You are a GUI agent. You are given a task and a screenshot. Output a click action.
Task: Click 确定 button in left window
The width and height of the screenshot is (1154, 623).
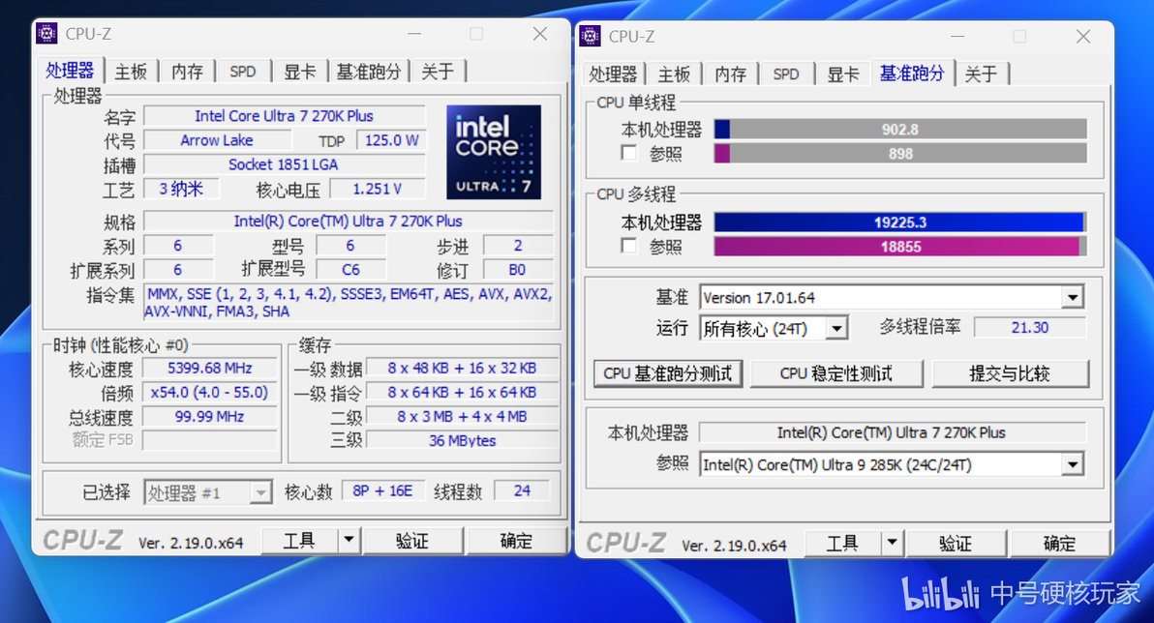[x=516, y=541]
